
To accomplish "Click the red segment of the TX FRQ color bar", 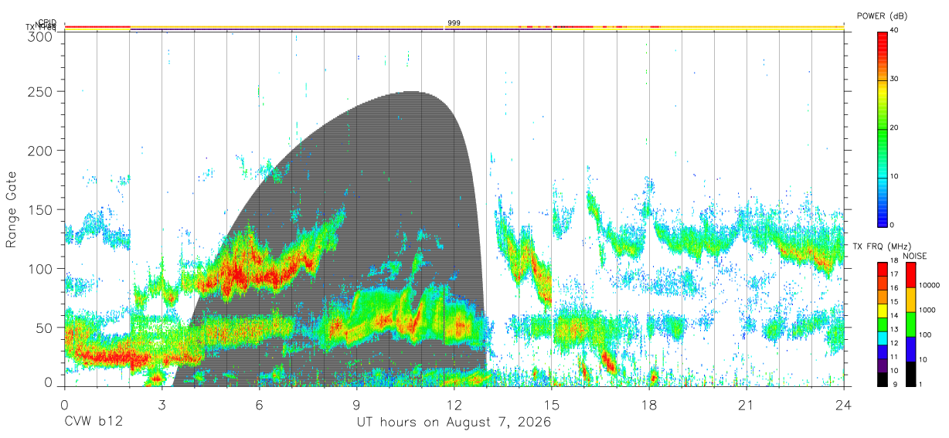I will 883,270.
